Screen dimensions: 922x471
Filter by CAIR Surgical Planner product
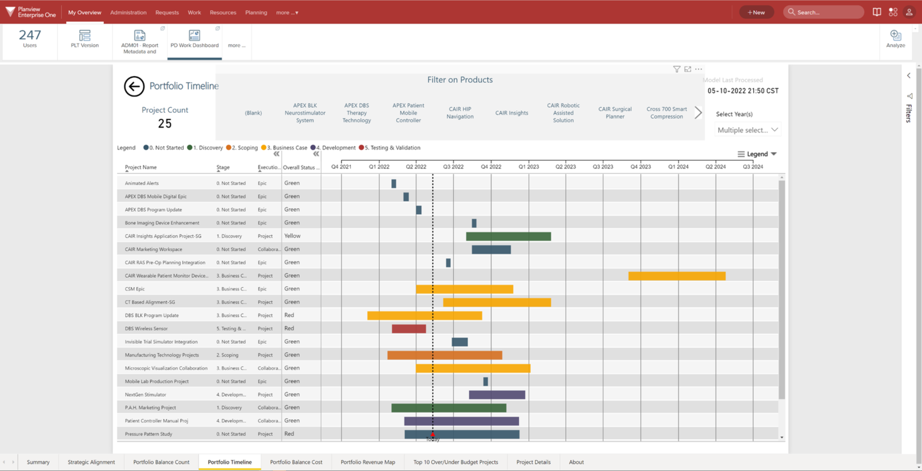pyautogui.click(x=615, y=113)
